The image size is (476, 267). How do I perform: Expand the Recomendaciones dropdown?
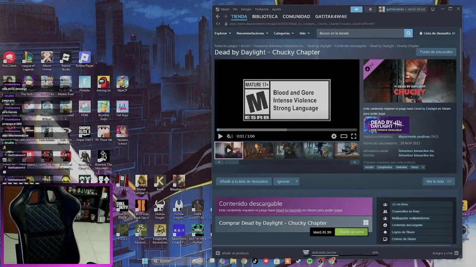coord(253,33)
